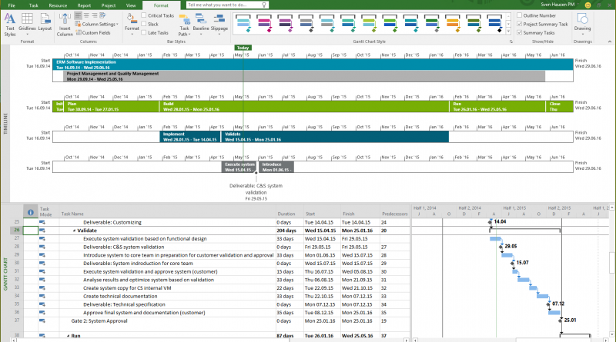The image size is (616, 342).
Task: Click the Custom Fields button
Action: tap(97, 33)
